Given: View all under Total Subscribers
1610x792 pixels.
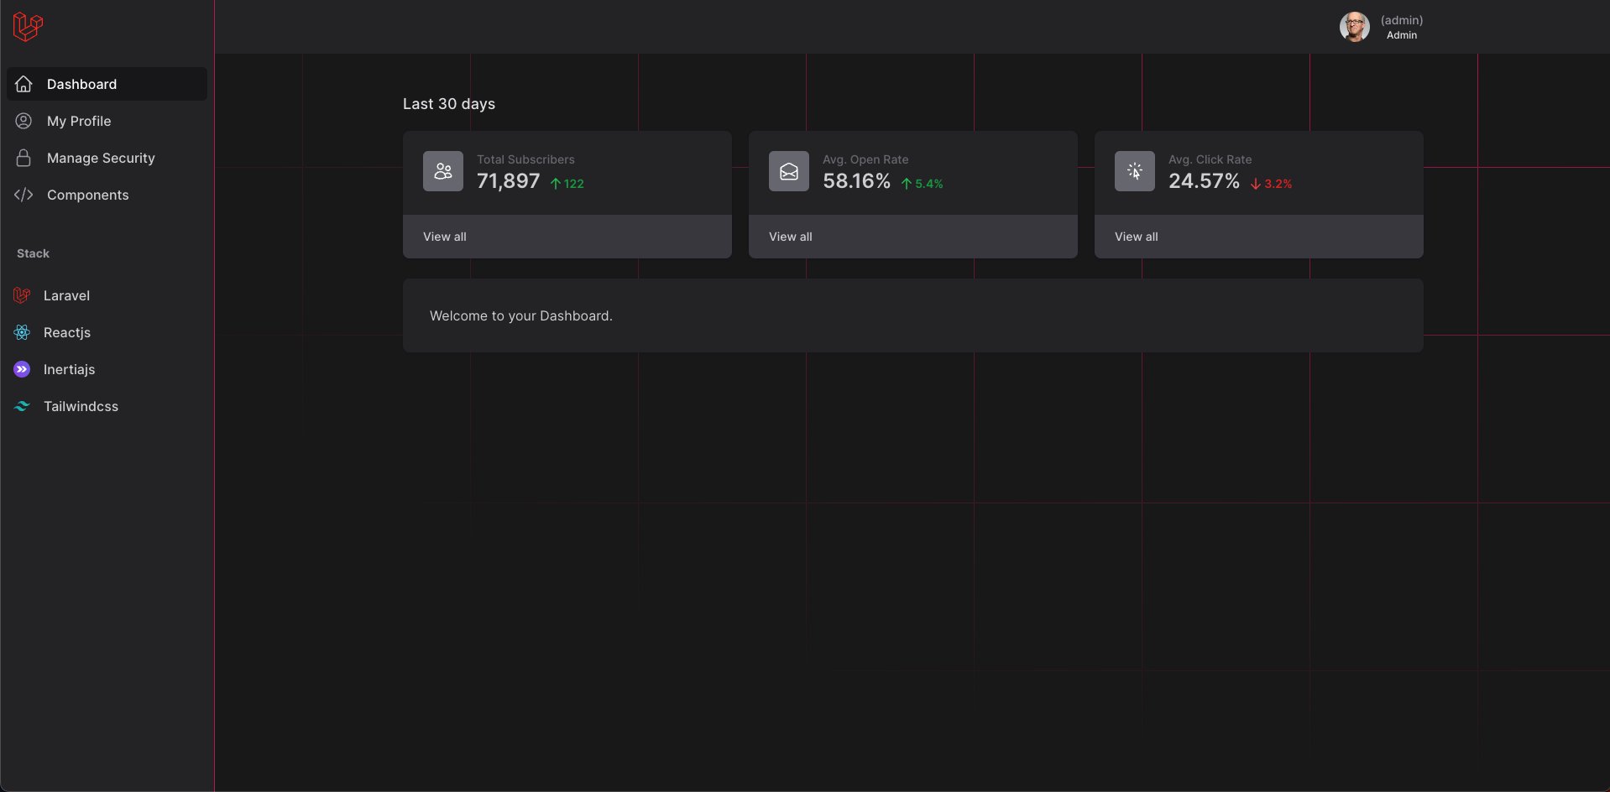Looking at the screenshot, I should (x=445, y=237).
